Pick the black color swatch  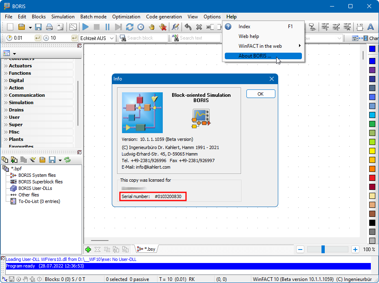point(372,223)
